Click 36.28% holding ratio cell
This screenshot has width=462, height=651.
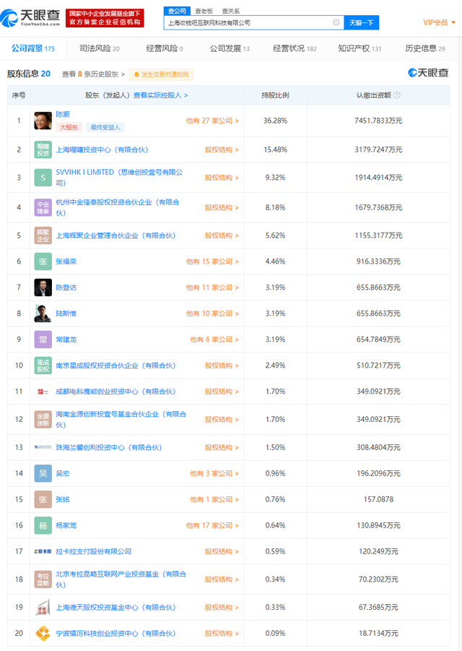275,121
